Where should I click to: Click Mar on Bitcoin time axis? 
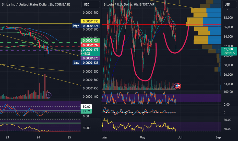pyautogui.click(x=105, y=137)
